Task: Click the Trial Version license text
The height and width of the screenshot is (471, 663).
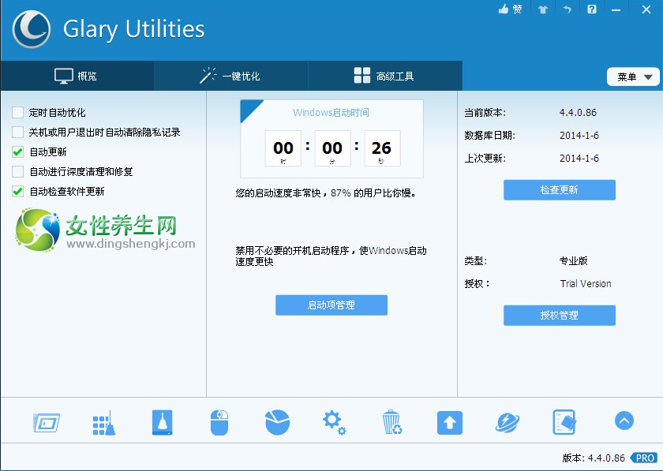Action: point(586,284)
